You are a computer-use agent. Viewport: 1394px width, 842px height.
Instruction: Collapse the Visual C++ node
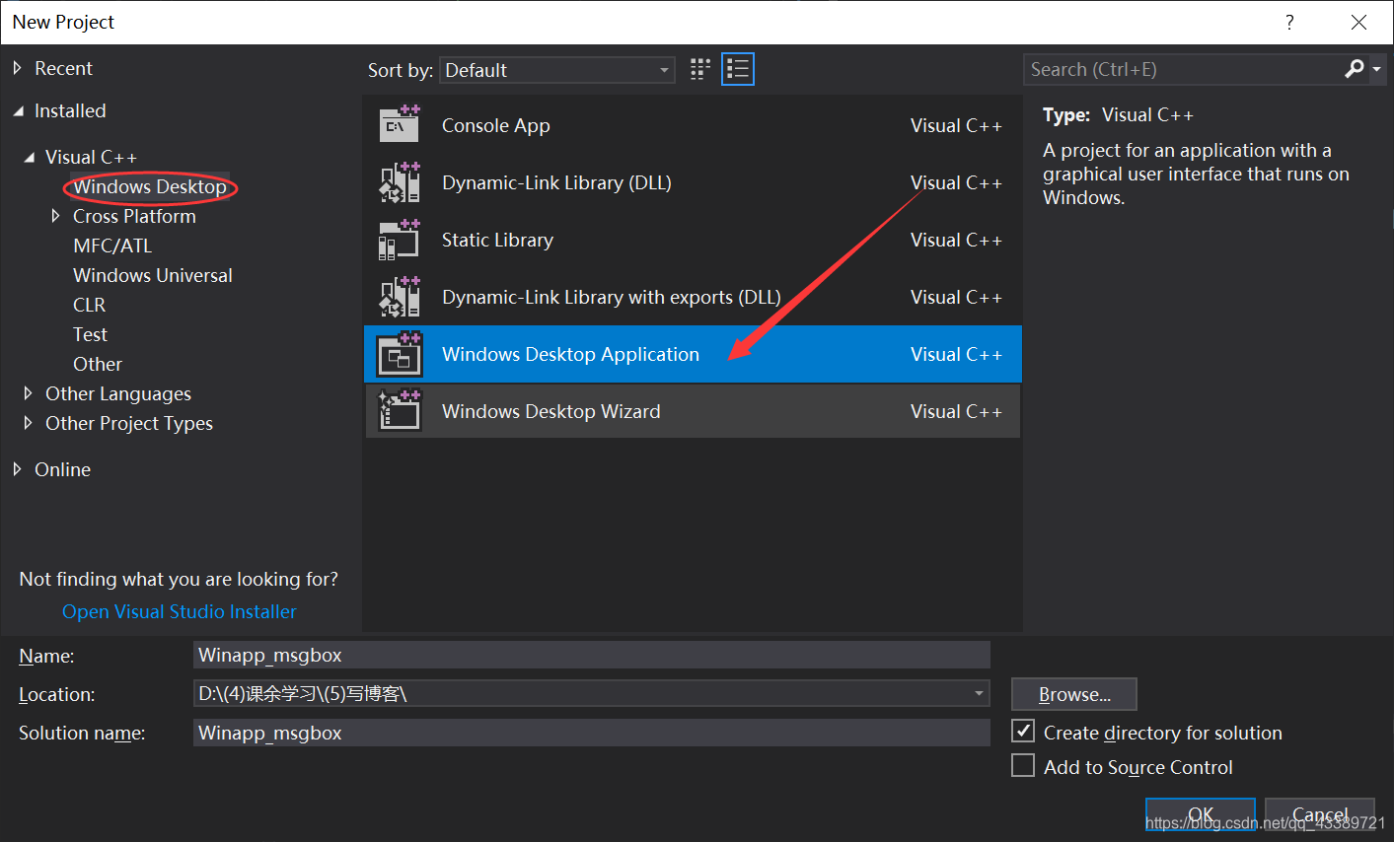pos(30,157)
